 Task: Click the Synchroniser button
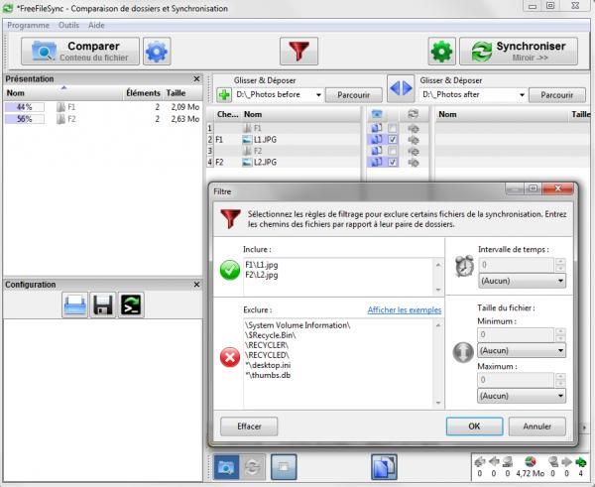519,52
